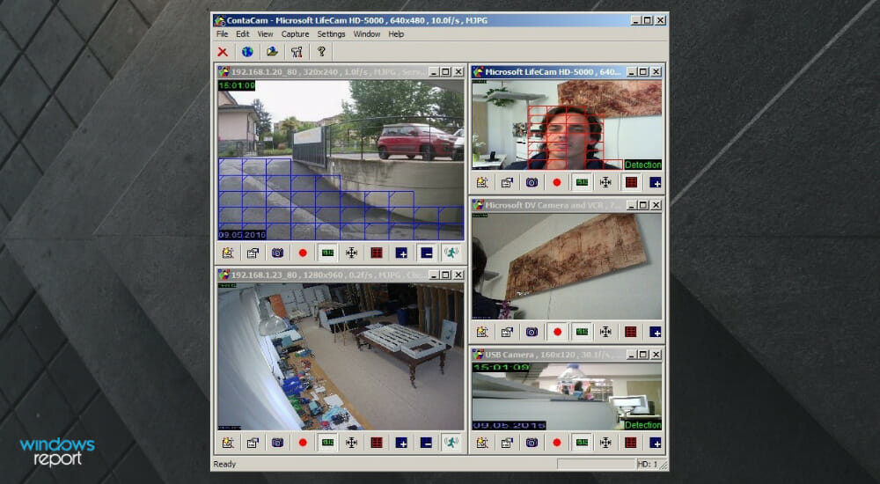Toggle time overlay button in 192.168.1.20_80 window
880x484 pixels.
point(327,253)
